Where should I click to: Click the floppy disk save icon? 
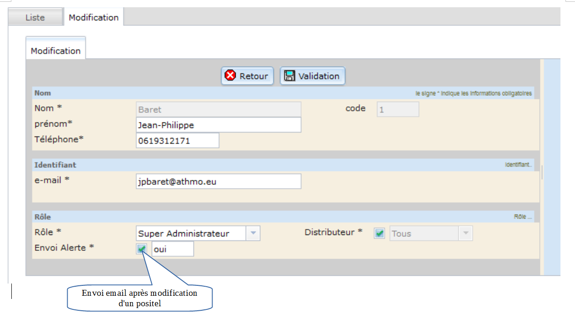(289, 76)
